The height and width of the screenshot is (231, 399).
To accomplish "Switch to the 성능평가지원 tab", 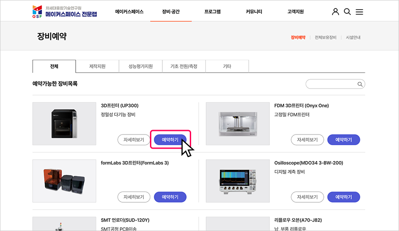I will tap(141, 66).
